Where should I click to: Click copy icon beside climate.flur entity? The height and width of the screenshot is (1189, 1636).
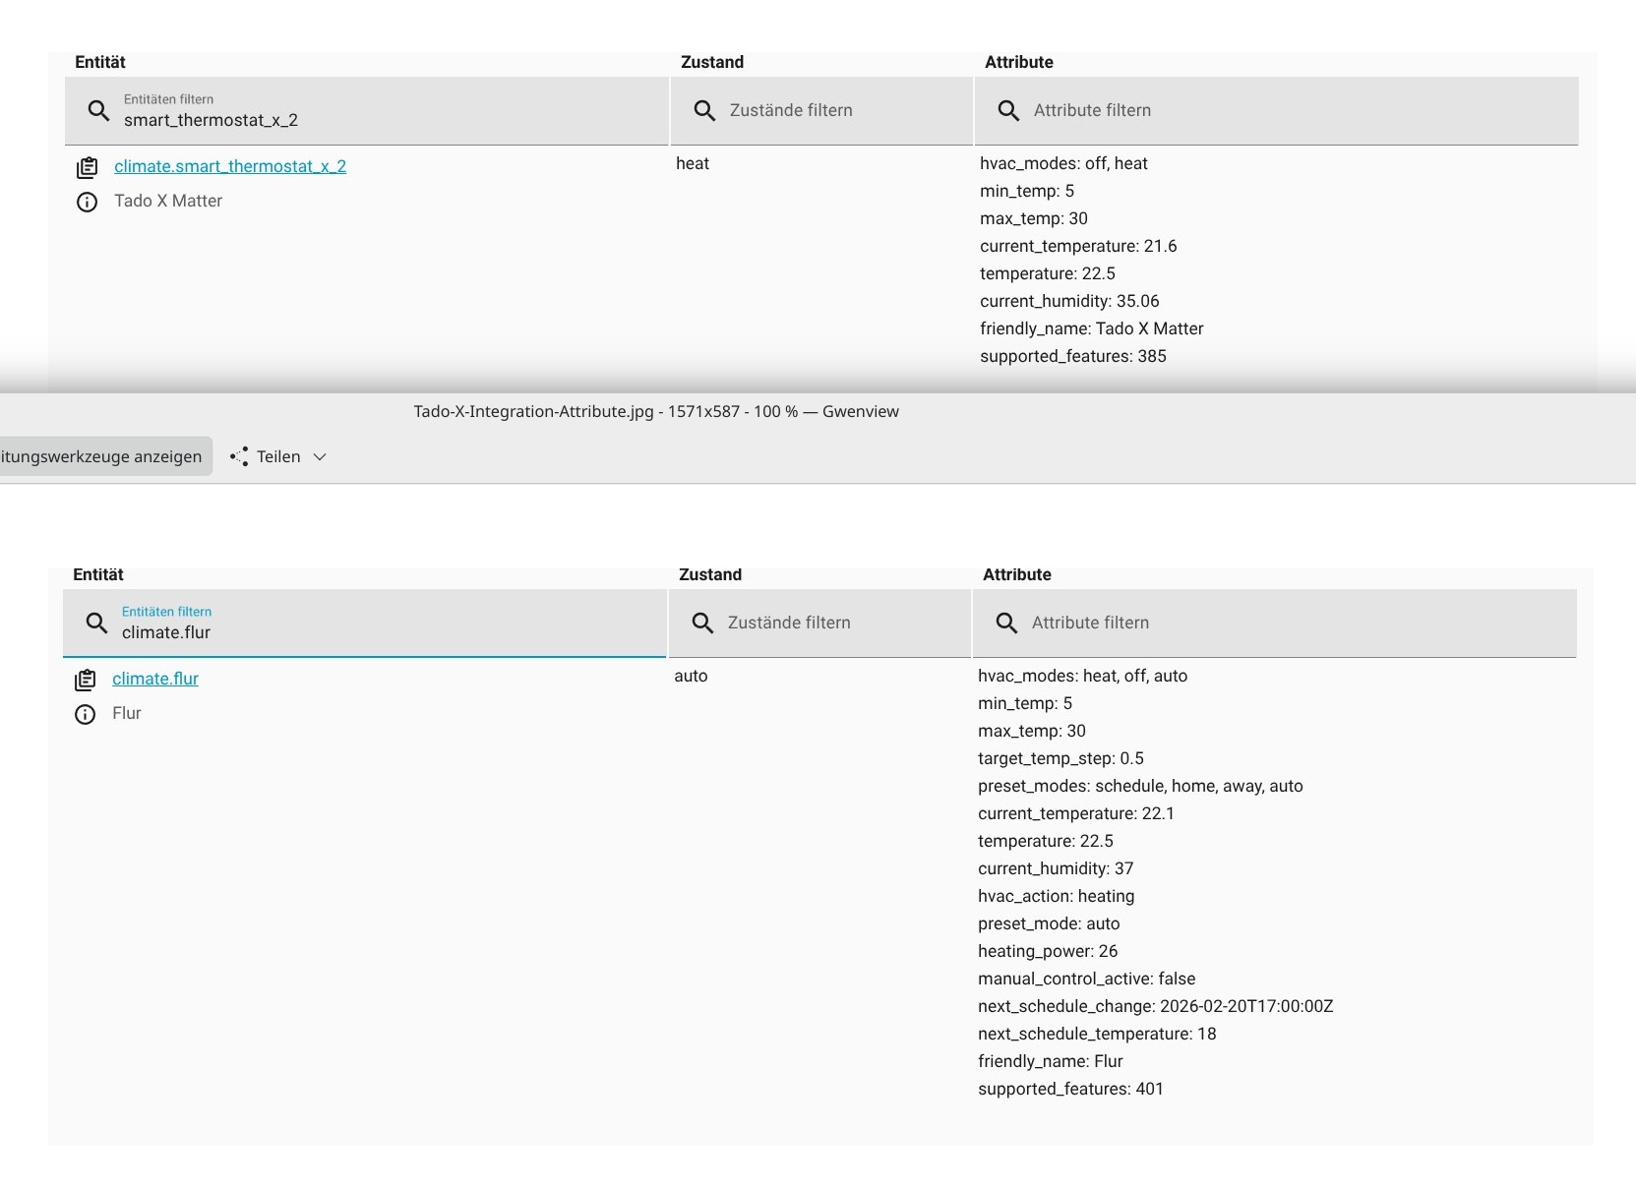point(86,680)
